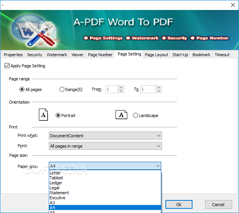Go to the Bookmark tab
239x213 pixels.
coord(201,55)
